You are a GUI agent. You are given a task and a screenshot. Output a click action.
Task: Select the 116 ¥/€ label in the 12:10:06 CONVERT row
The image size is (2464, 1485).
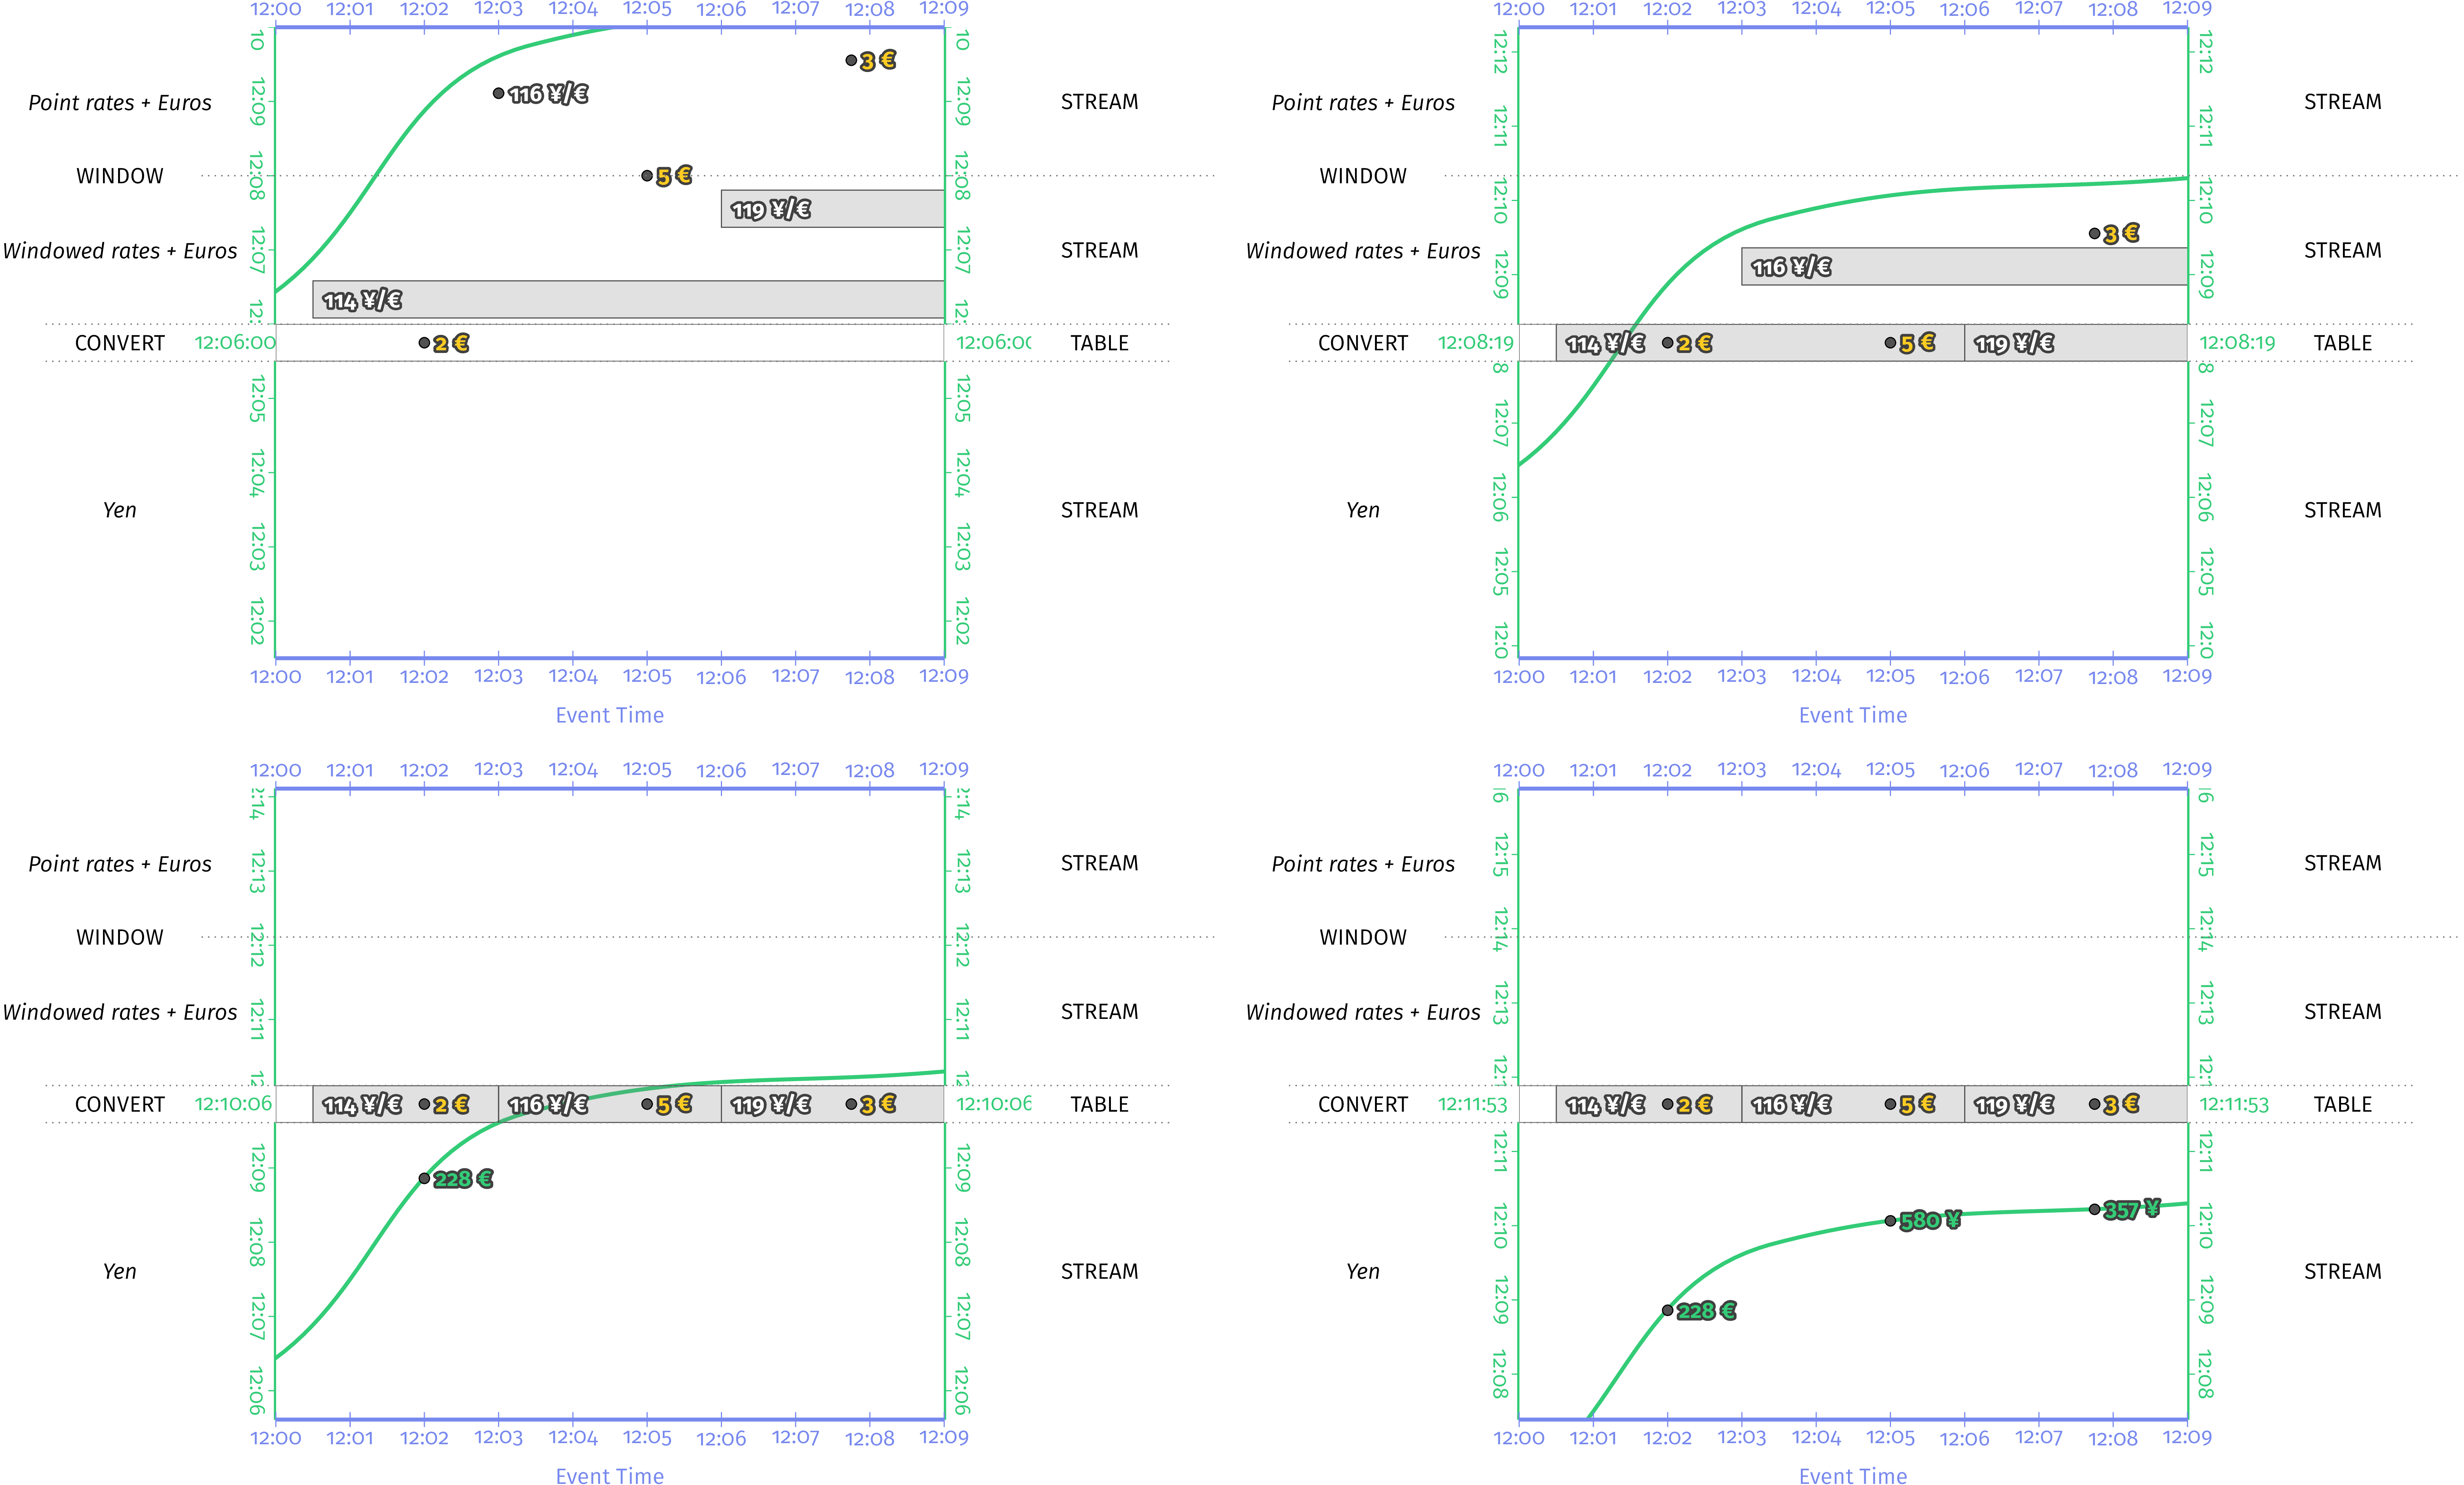[548, 1104]
